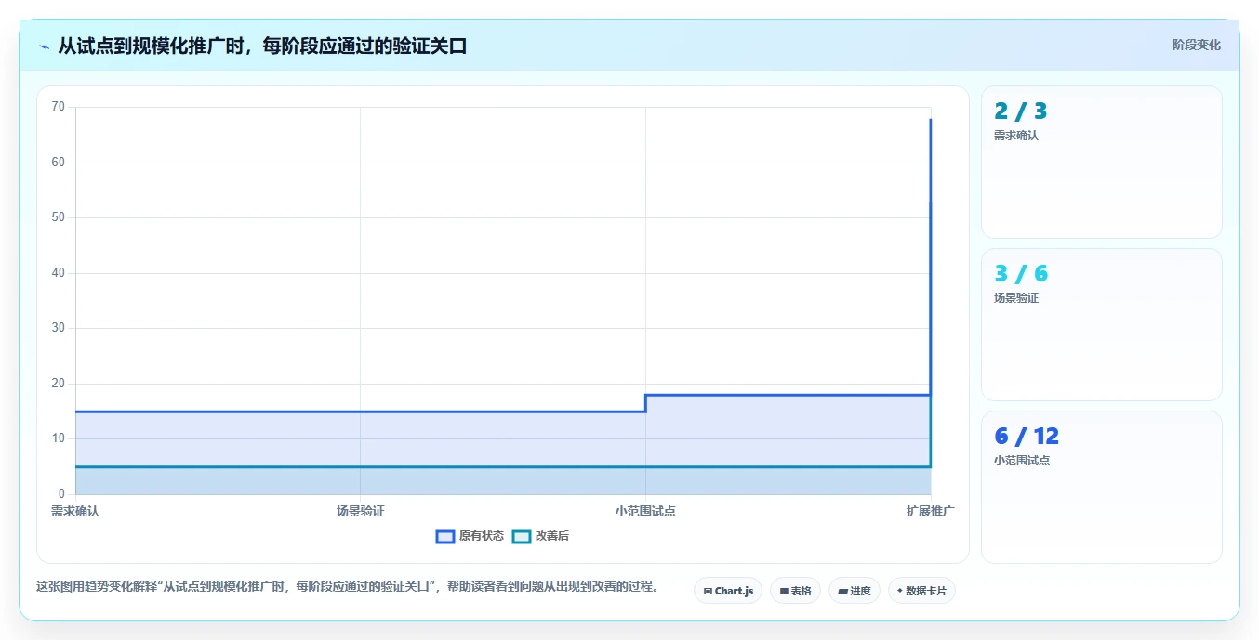Screen dimensions: 1259x640
Task: Click the description sentence below the chart
Action: [x=348, y=586]
